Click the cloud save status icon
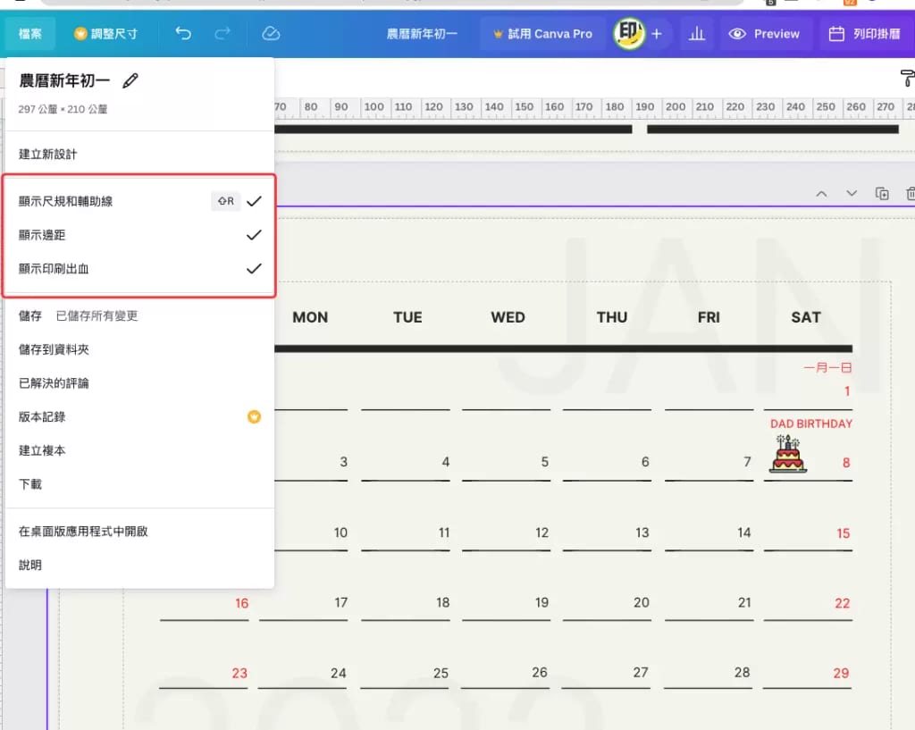The image size is (915, 730). [x=271, y=33]
